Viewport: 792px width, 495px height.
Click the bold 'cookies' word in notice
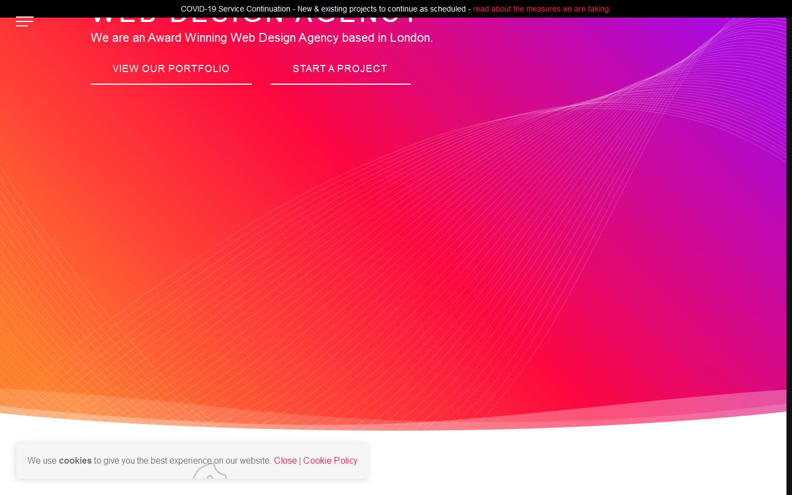click(75, 460)
